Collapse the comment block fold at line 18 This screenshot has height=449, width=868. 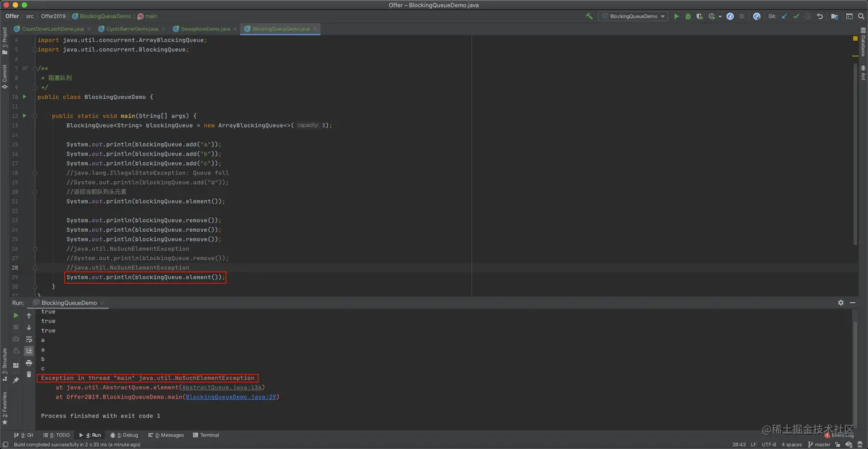click(35, 173)
